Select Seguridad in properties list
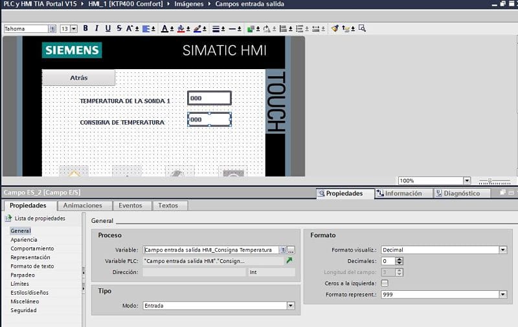 click(23, 310)
